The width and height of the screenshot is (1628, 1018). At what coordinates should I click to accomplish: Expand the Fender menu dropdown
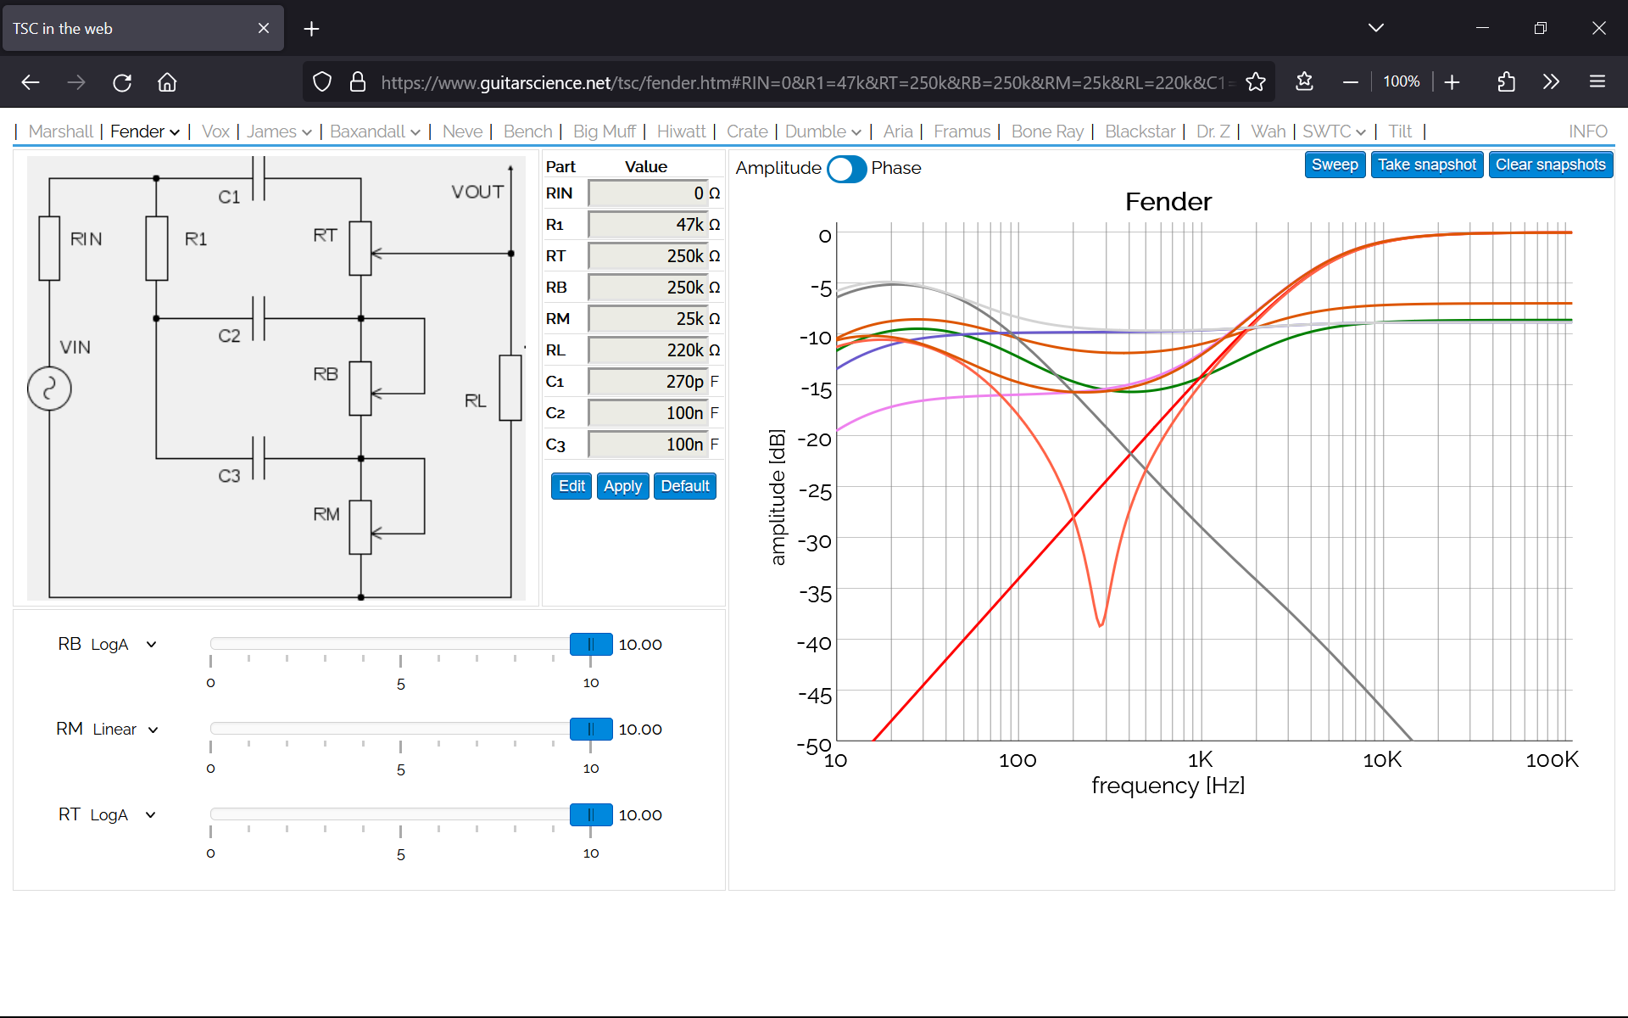(145, 131)
